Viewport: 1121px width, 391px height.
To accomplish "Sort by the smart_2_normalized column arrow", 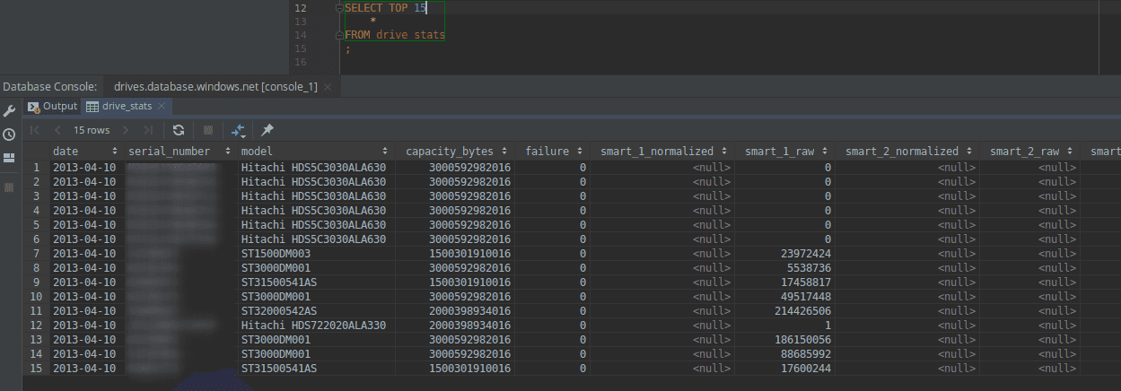I will tap(968, 152).
